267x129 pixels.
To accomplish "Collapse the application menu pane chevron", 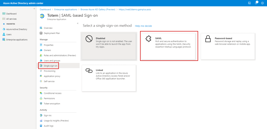I will click(78, 23).
